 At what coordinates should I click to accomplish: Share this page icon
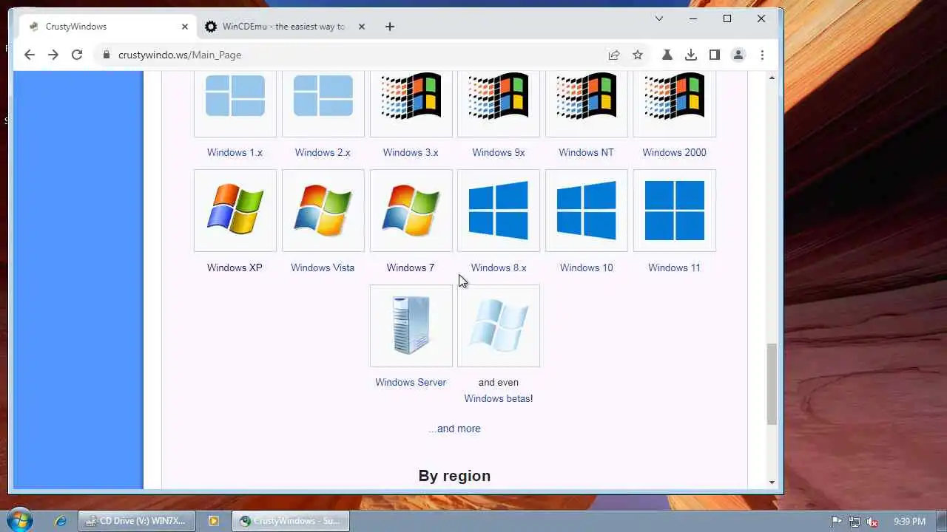tap(614, 55)
